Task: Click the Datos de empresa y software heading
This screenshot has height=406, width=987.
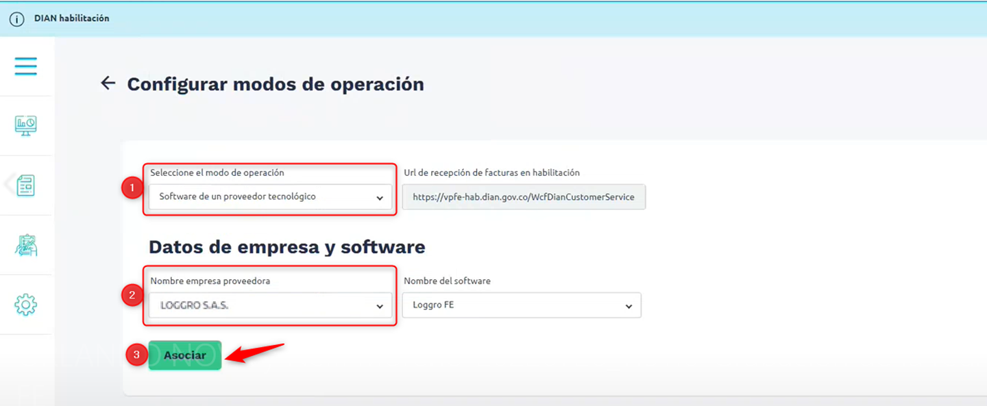Action: click(287, 246)
